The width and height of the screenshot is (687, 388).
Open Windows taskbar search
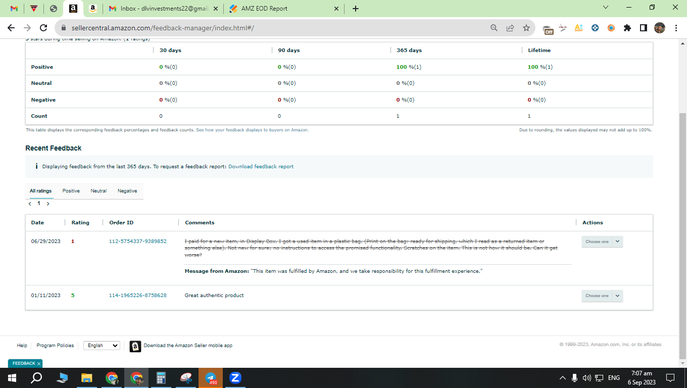click(36, 378)
